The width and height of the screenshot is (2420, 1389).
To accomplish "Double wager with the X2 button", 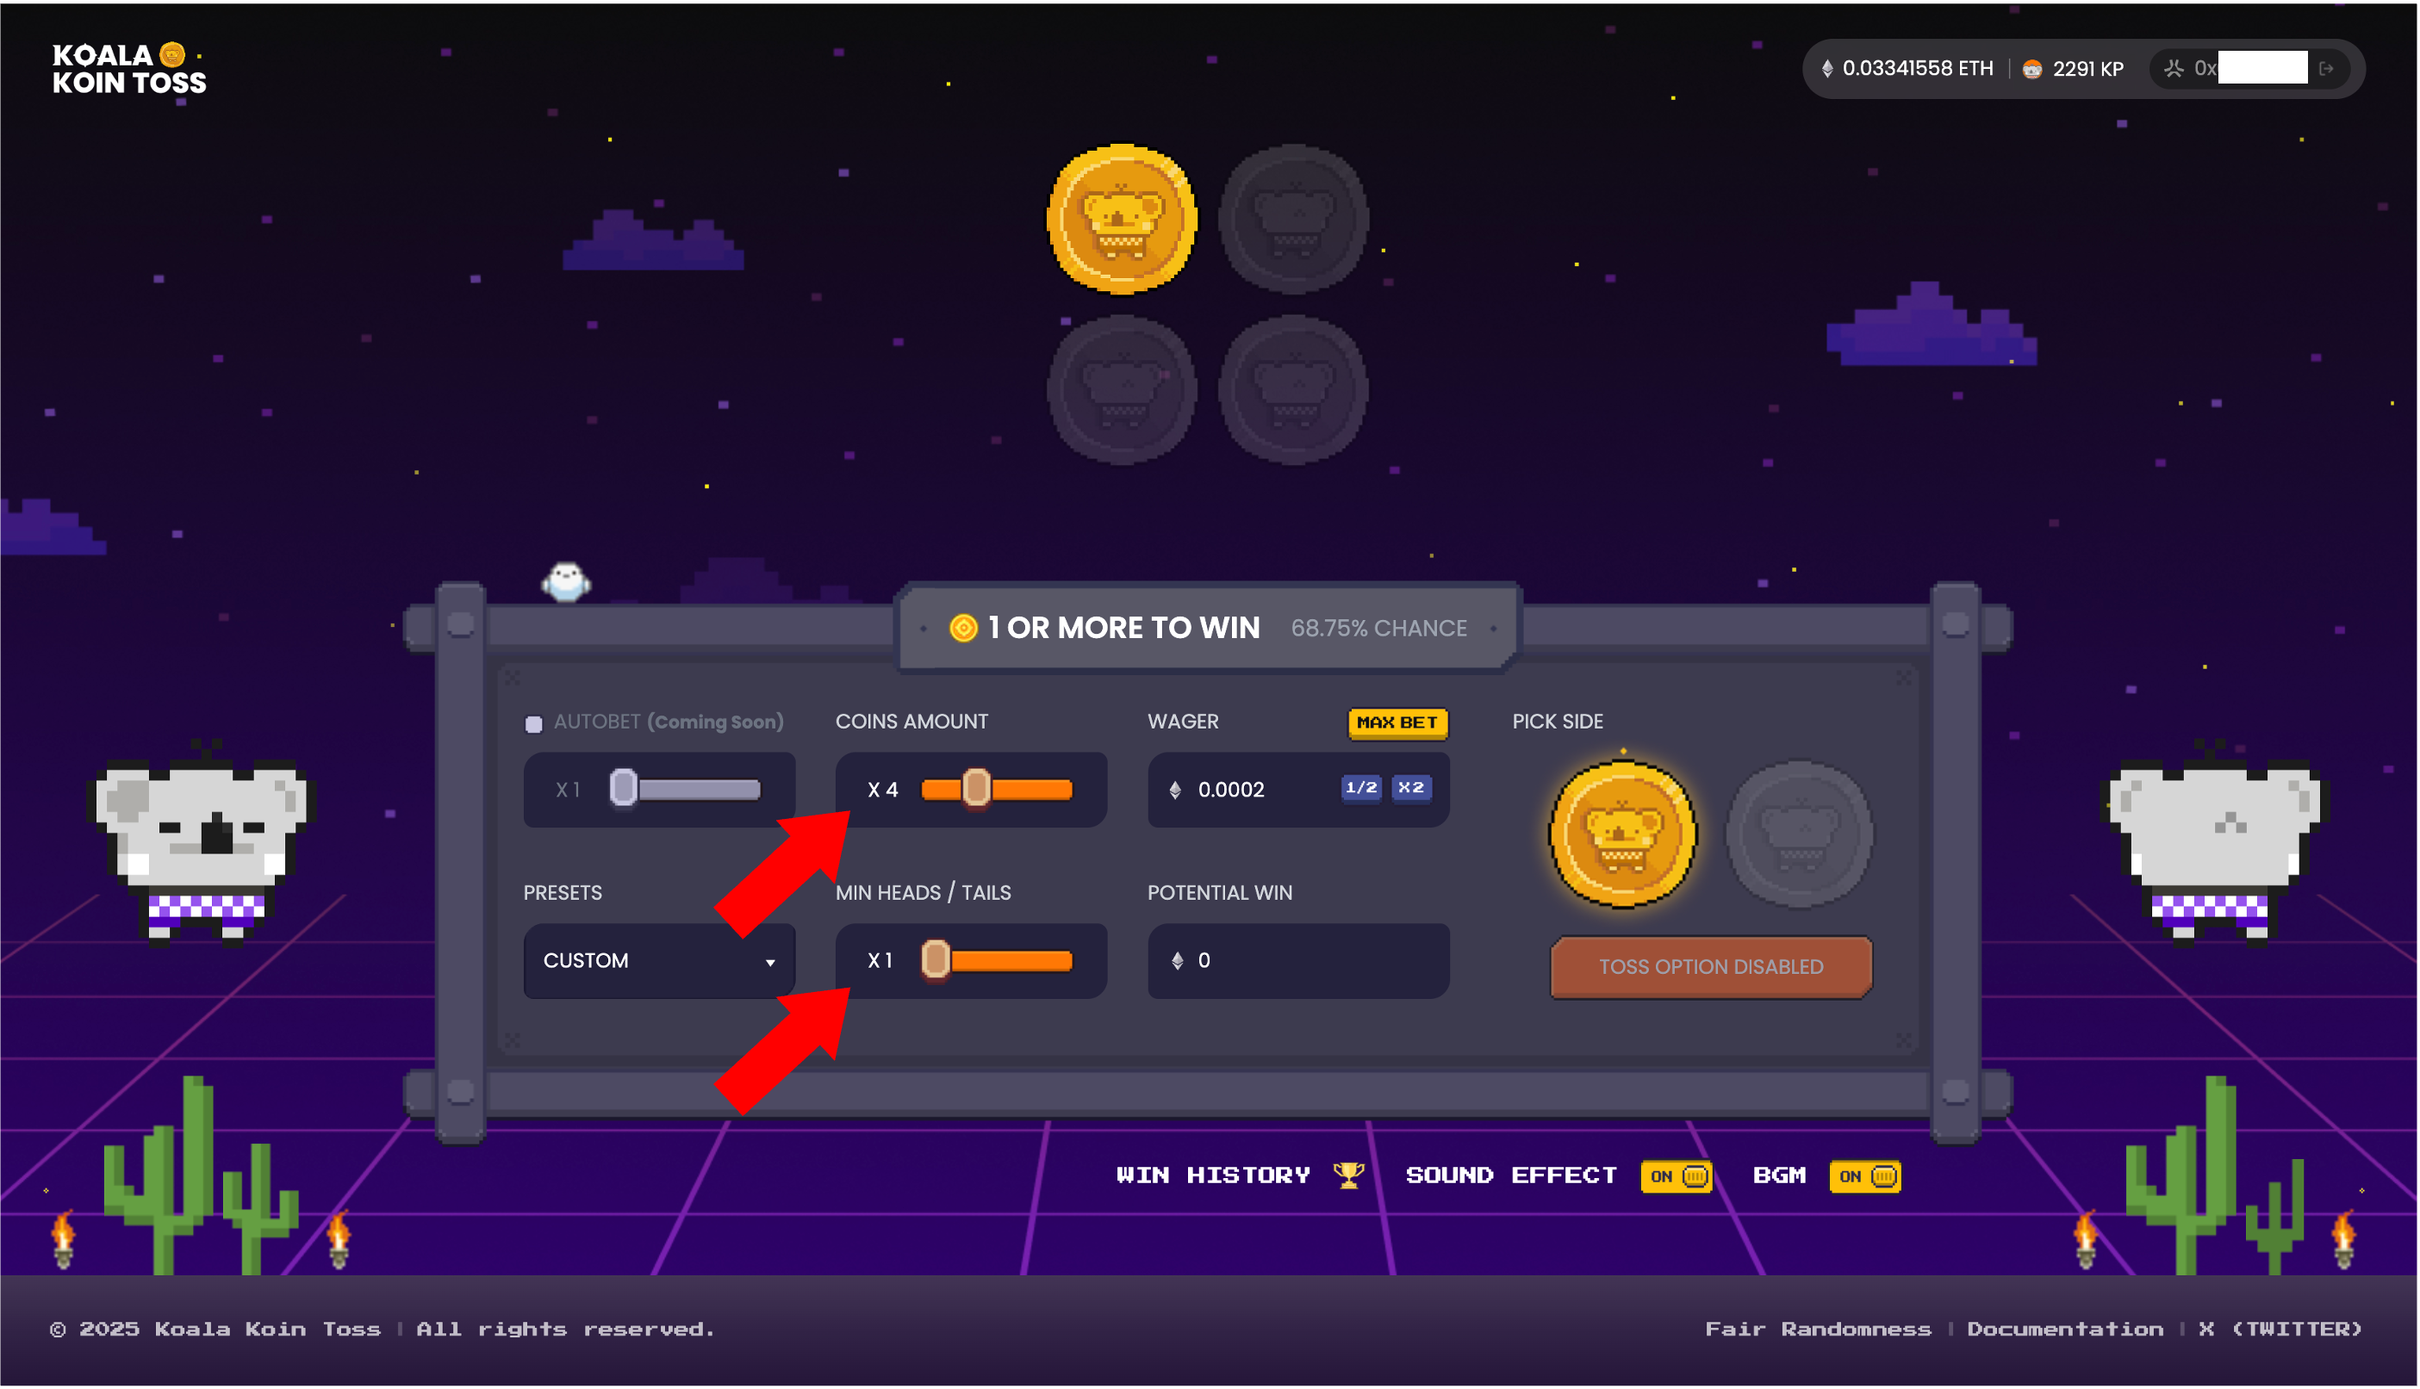I will point(1410,788).
